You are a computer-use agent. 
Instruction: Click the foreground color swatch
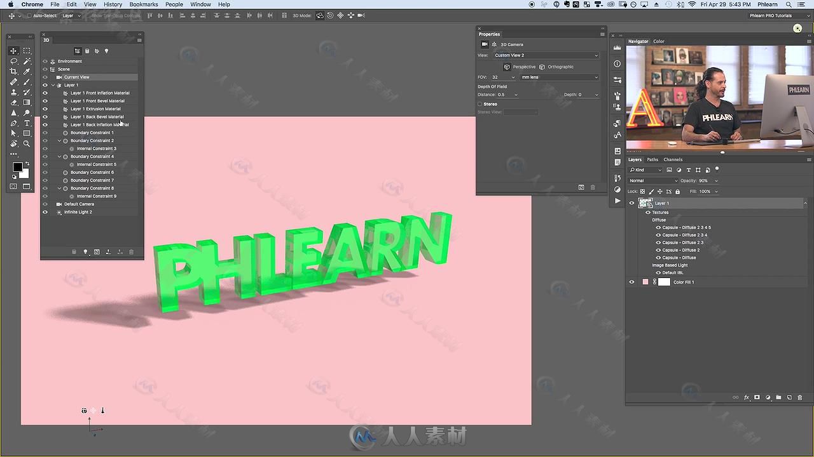pos(17,167)
